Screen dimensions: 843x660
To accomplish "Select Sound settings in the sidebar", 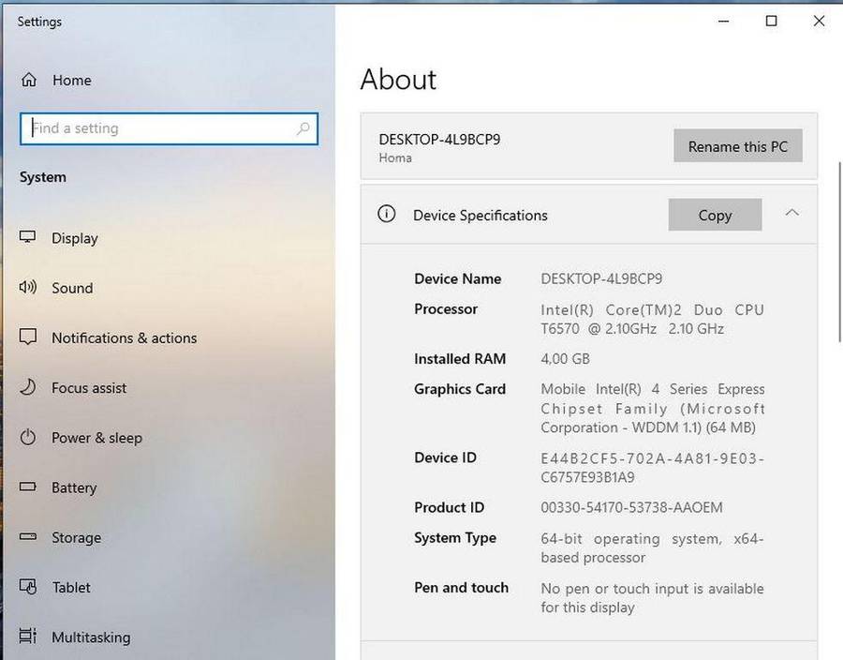I will [x=72, y=288].
